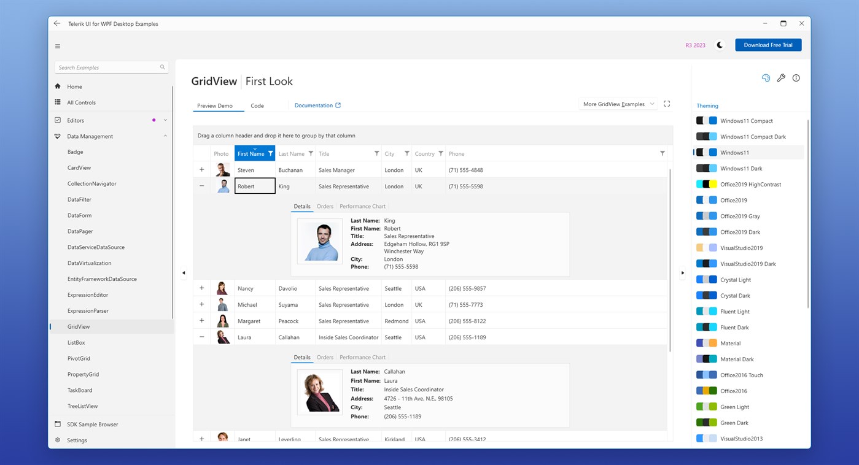Open the filter funnel on the Country column

point(441,153)
